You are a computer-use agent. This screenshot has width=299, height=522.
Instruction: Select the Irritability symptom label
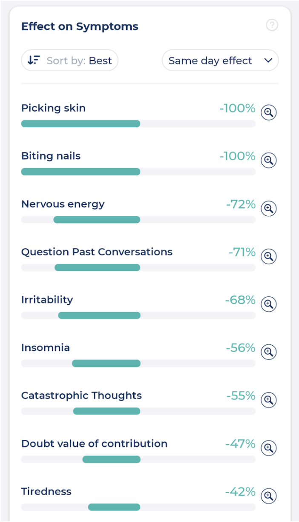pyautogui.click(x=47, y=300)
